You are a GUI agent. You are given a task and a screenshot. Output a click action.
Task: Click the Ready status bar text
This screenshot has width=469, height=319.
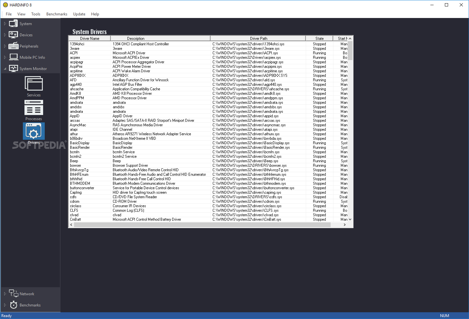(6, 316)
